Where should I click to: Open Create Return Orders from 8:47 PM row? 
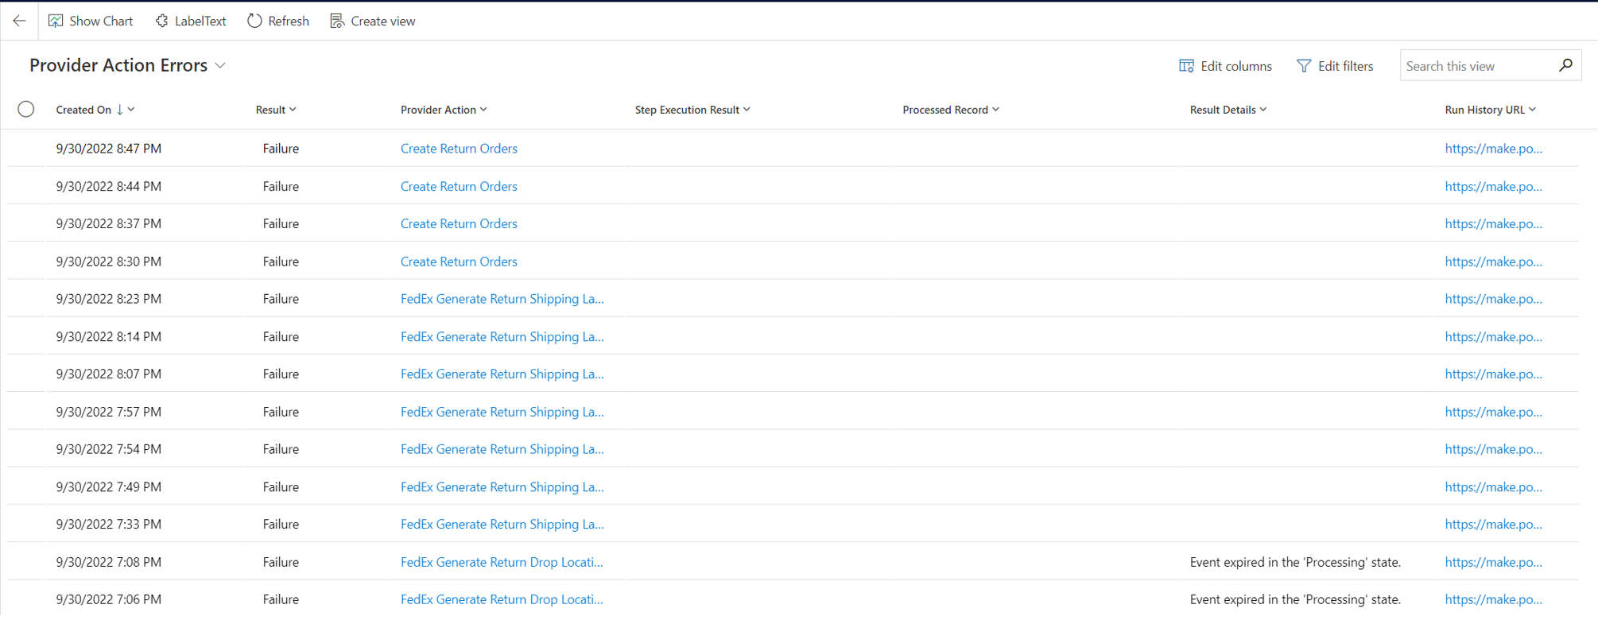(x=459, y=149)
